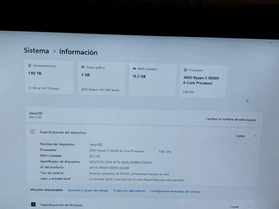Go back to Sistema in the breadcrumb
This screenshot has width=279, height=209.
(x=37, y=51)
